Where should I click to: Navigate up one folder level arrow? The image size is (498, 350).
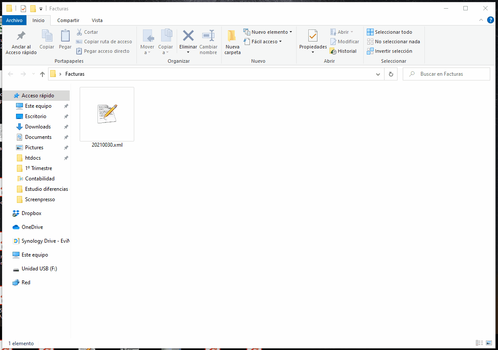[42, 74]
